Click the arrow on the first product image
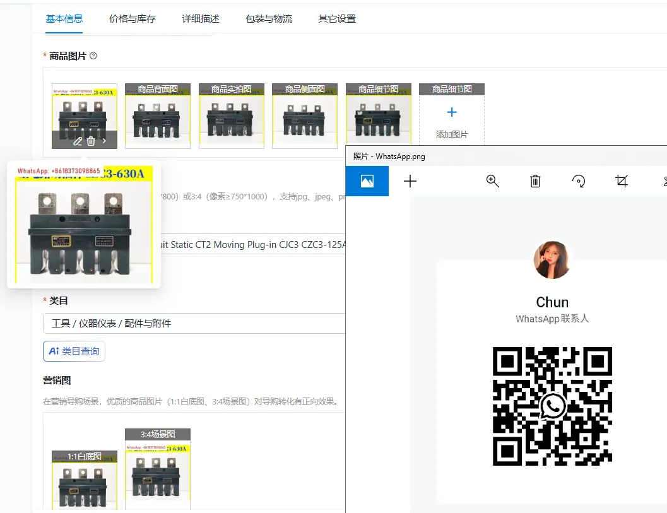 tap(105, 141)
